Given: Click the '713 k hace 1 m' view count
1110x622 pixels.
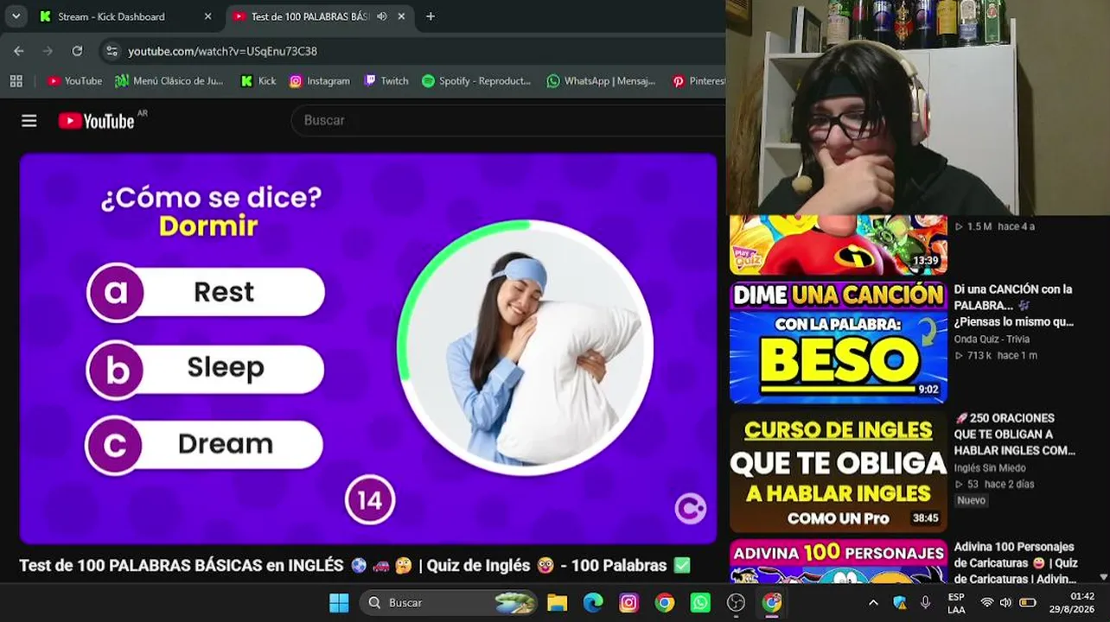Looking at the screenshot, I should (996, 355).
